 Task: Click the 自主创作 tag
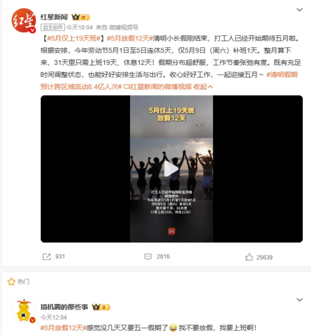[53, 27]
